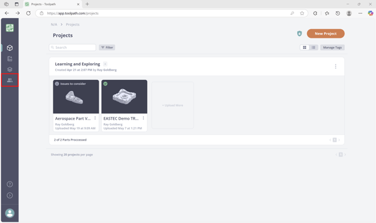Click '2 of 2 Parts Proccessed' text
Viewport: 376px width, 223px height.
[70, 140]
